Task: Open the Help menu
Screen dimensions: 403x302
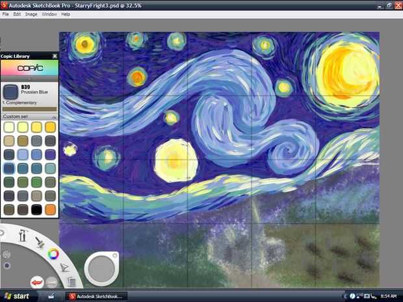Action: [x=66, y=14]
